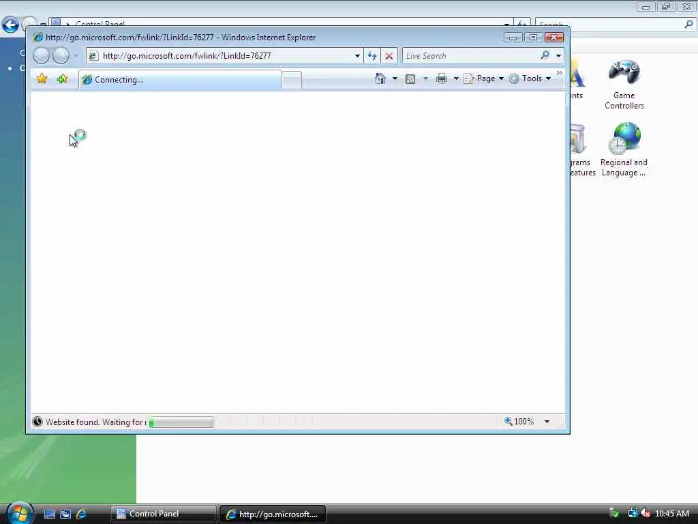Show more toolbar items chevron
698x524 pixels.
[559, 72]
